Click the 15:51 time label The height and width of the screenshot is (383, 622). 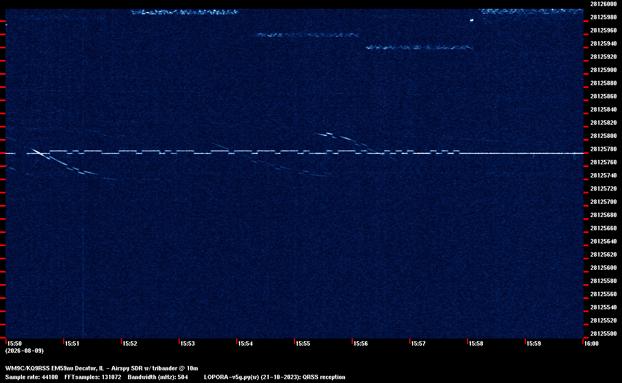point(72,343)
